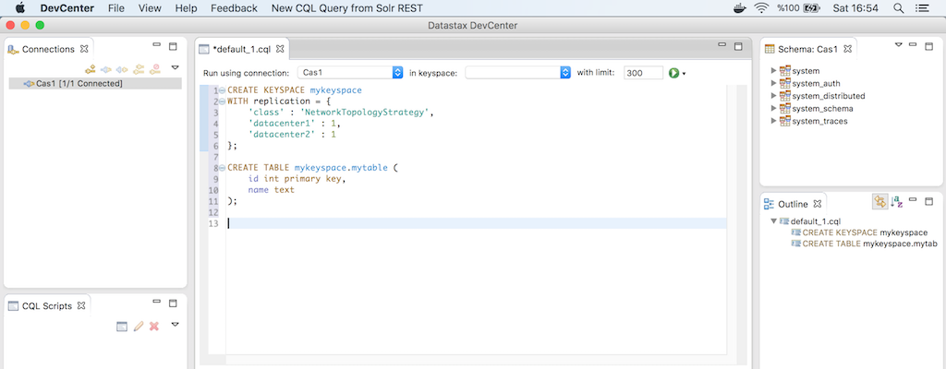Minimize the Schema panel
Viewport: 946px width, 369px height.
click(x=914, y=44)
